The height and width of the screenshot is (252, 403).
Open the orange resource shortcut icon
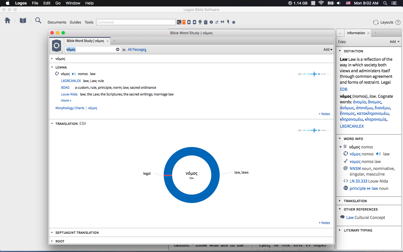coord(184,22)
